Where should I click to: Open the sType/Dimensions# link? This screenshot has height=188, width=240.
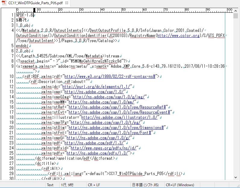pos(116,128)
